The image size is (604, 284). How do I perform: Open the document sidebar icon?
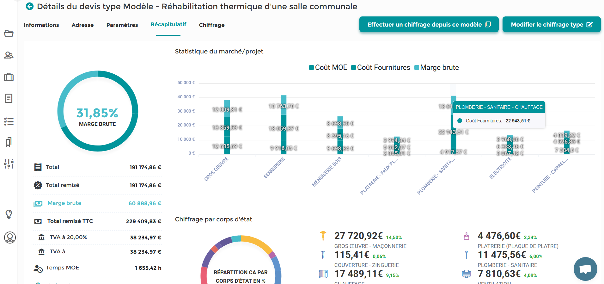(9, 98)
